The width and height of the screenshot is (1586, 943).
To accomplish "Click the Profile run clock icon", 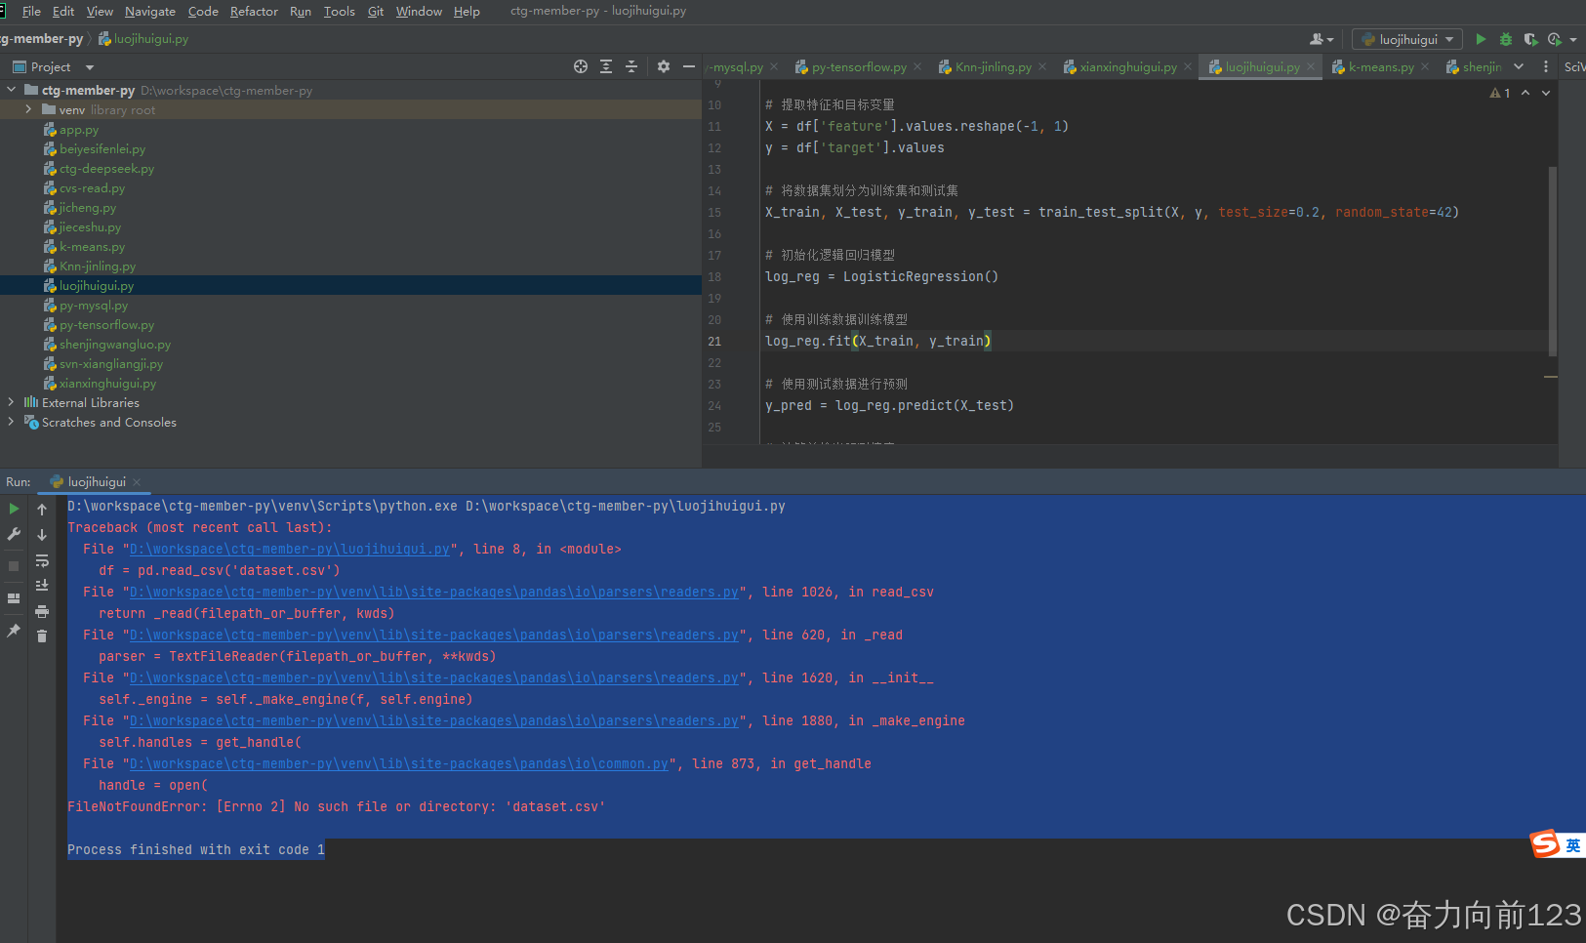I will click(1555, 39).
